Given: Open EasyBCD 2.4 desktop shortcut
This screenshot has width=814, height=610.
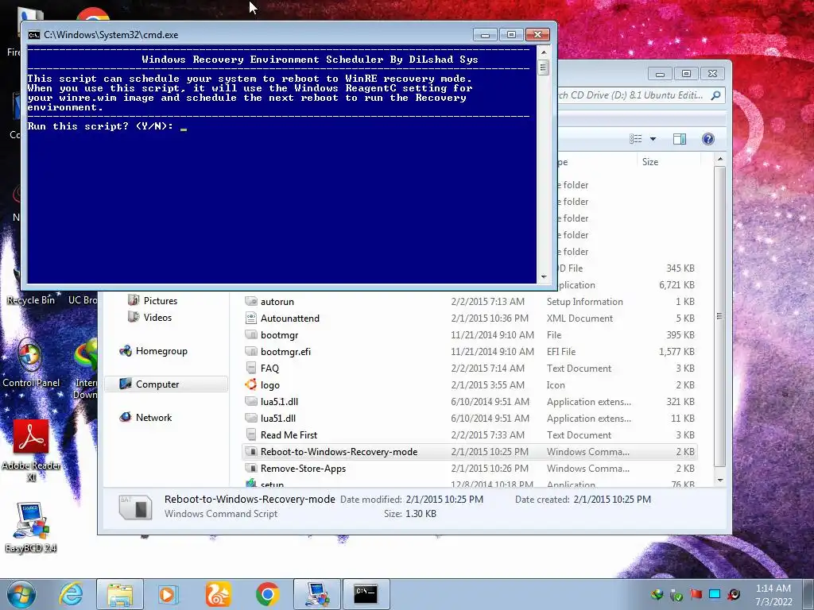Looking at the screenshot, I should tap(31, 527).
